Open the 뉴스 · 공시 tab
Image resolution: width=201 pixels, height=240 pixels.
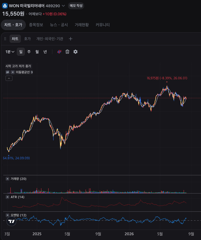click(x=59, y=25)
